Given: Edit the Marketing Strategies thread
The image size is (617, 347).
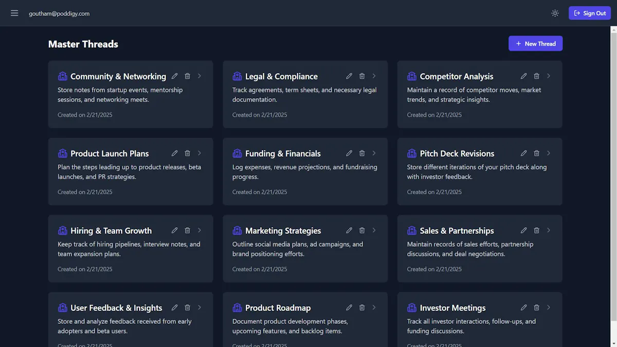Looking at the screenshot, I should [x=349, y=230].
